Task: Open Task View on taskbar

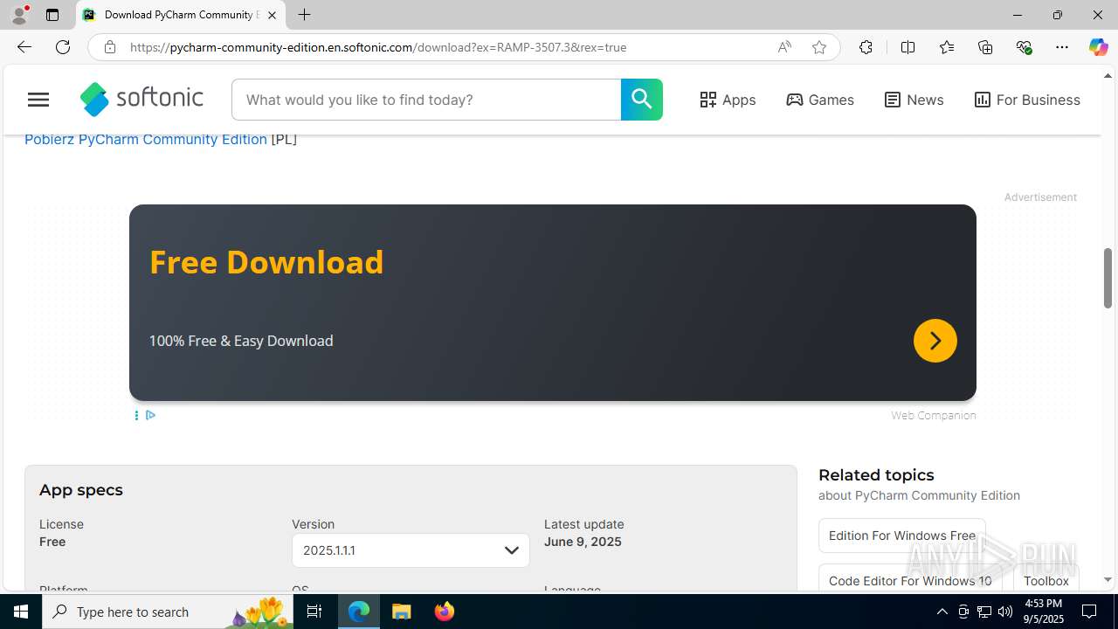Action: coord(314,612)
